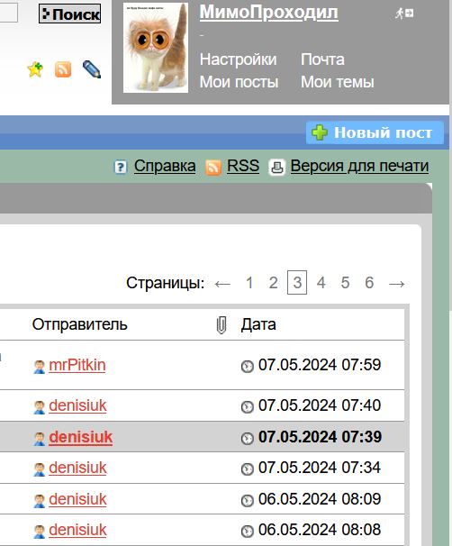Open denisiuk sender at 08:09 row

77,499
